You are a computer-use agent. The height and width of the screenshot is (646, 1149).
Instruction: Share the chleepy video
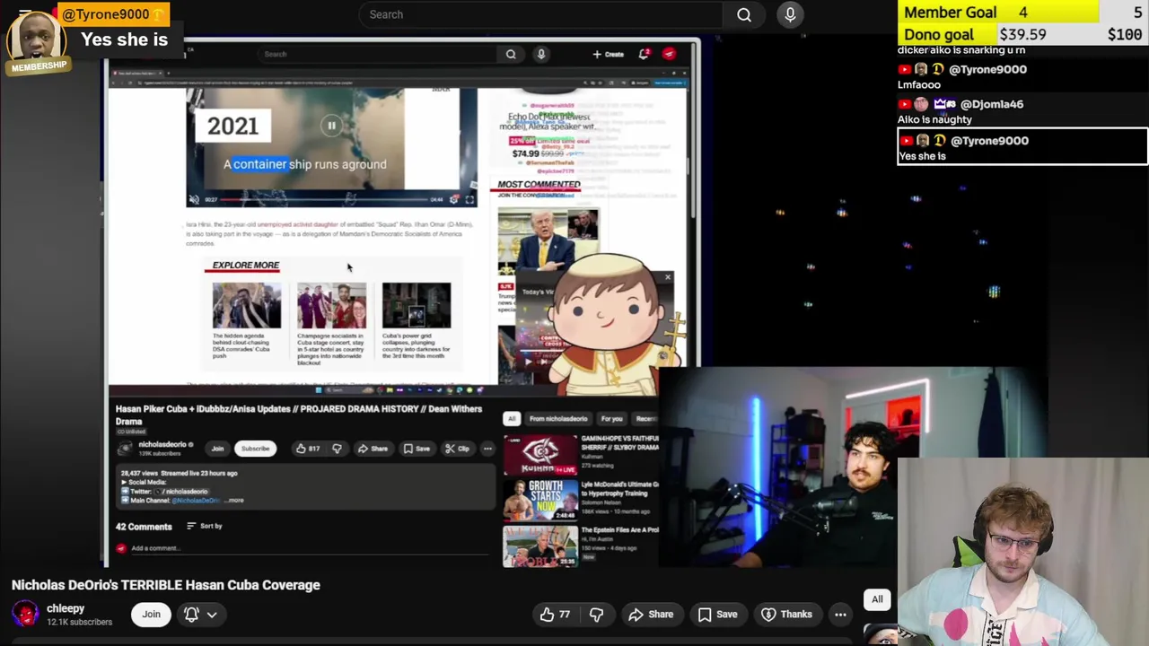pyautogui.click(x=651, y=615)
